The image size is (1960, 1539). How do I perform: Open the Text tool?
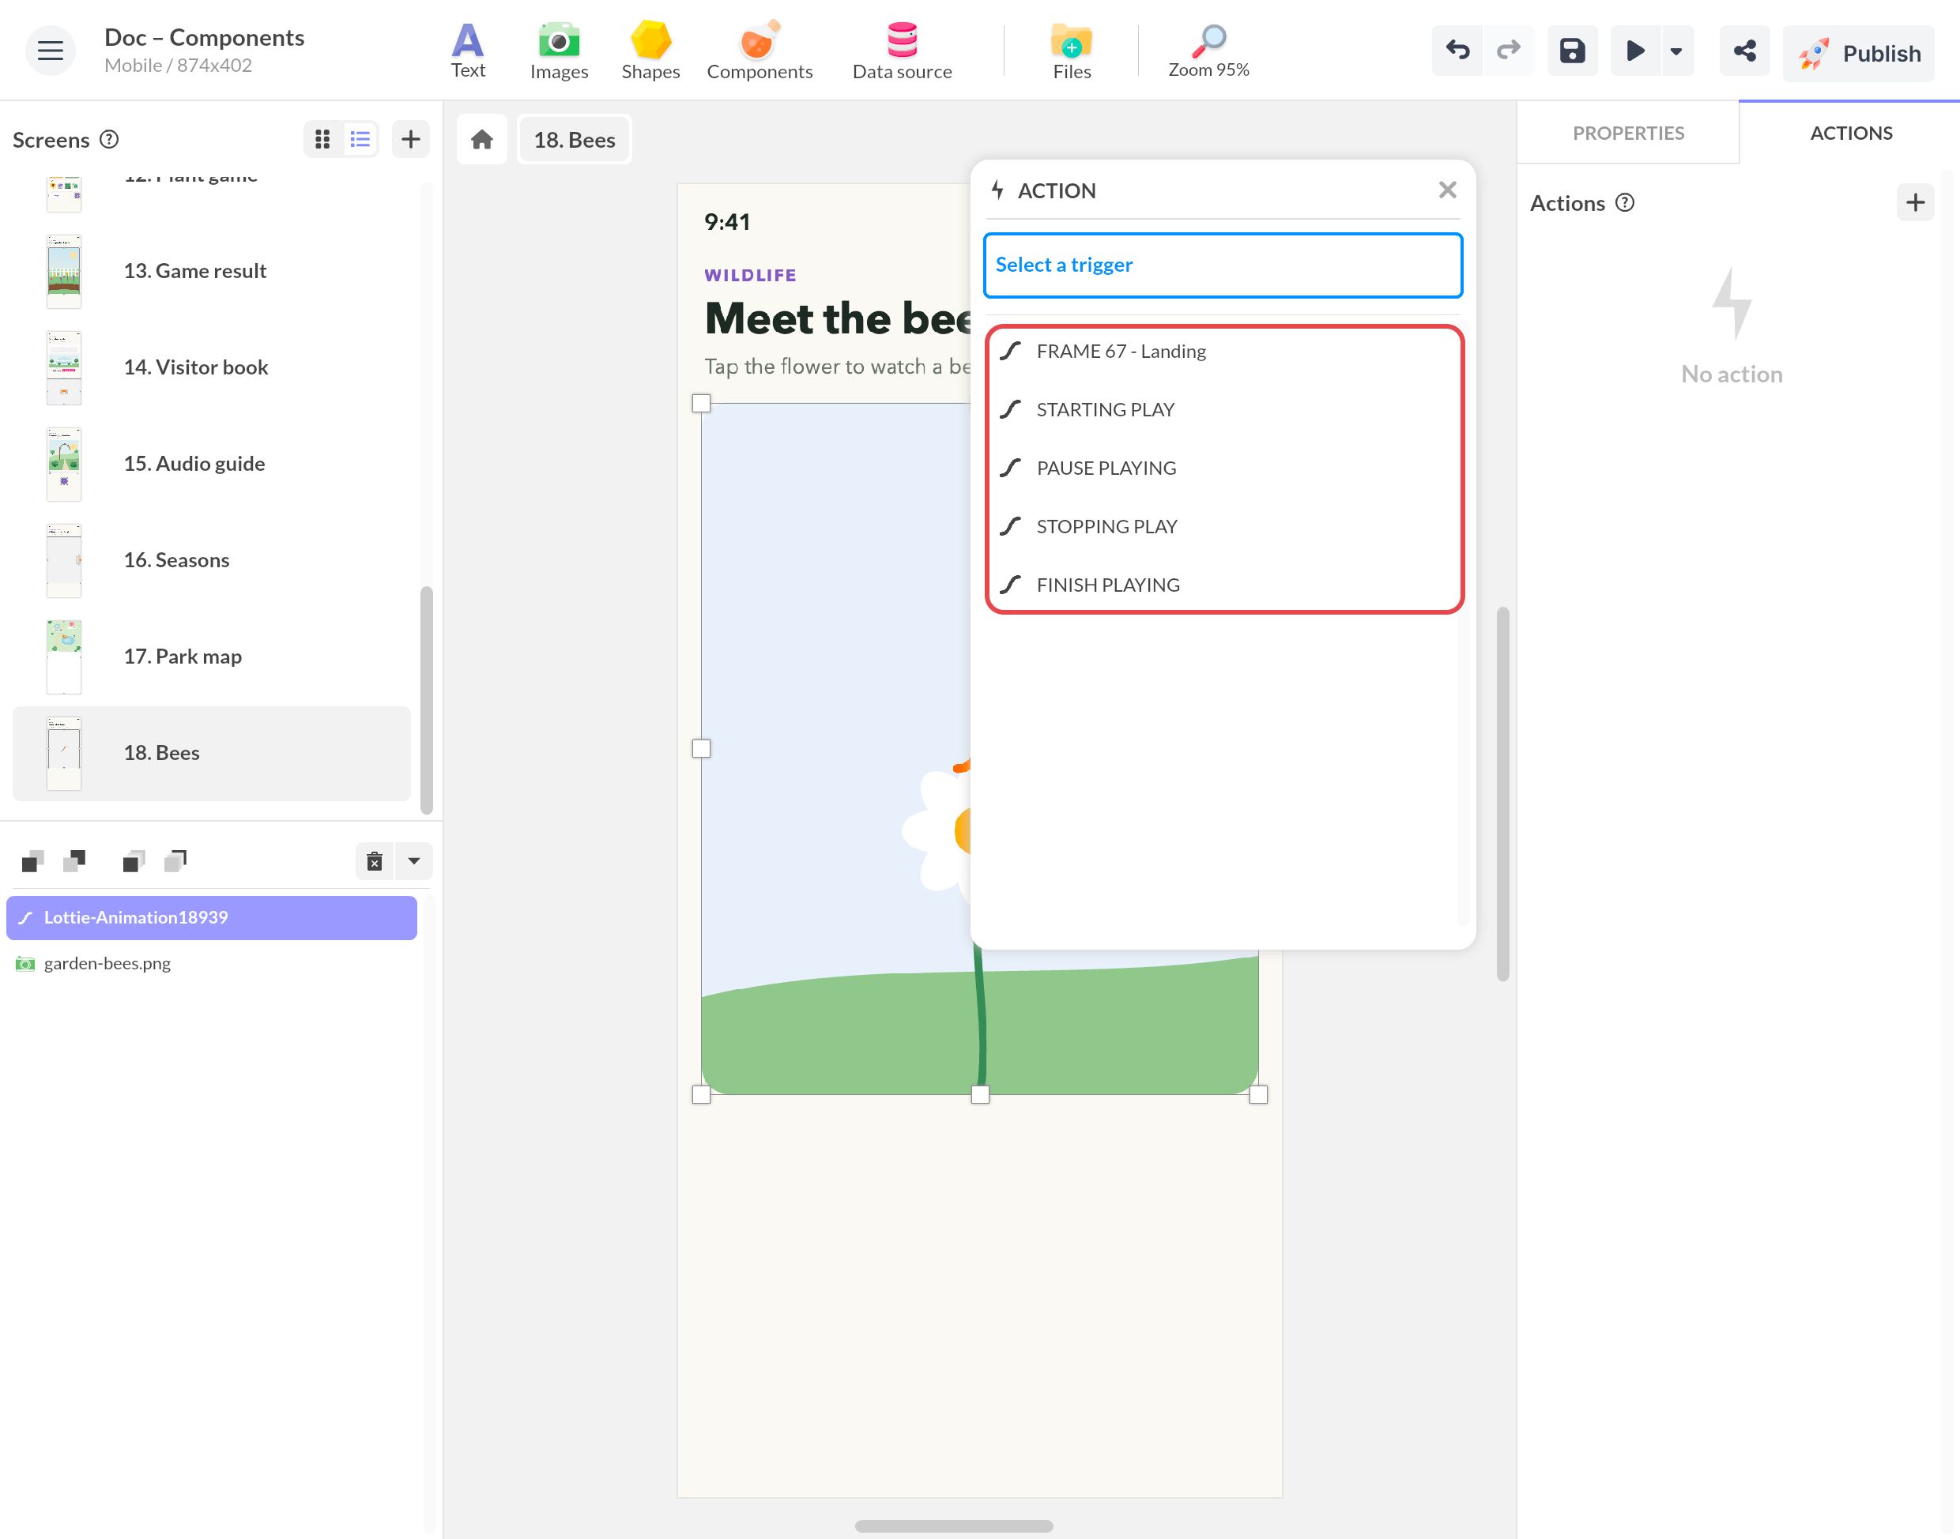[468, 51]
